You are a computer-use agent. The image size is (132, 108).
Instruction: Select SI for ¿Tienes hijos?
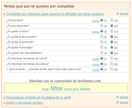click(102, 20)
